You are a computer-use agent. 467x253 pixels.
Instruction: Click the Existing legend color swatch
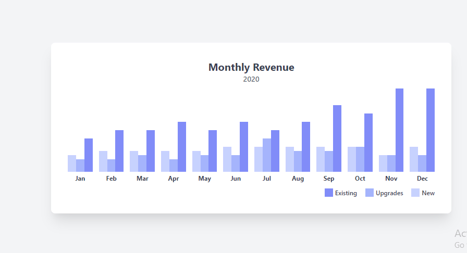[x=328, y=193]
